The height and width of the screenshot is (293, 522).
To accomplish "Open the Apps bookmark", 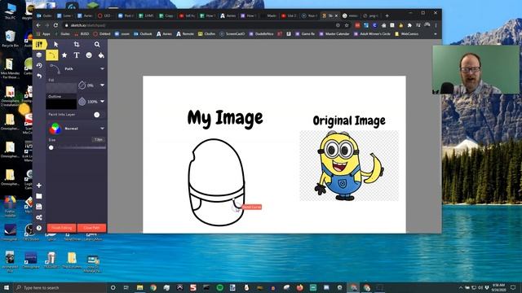I will pos(43,34).
